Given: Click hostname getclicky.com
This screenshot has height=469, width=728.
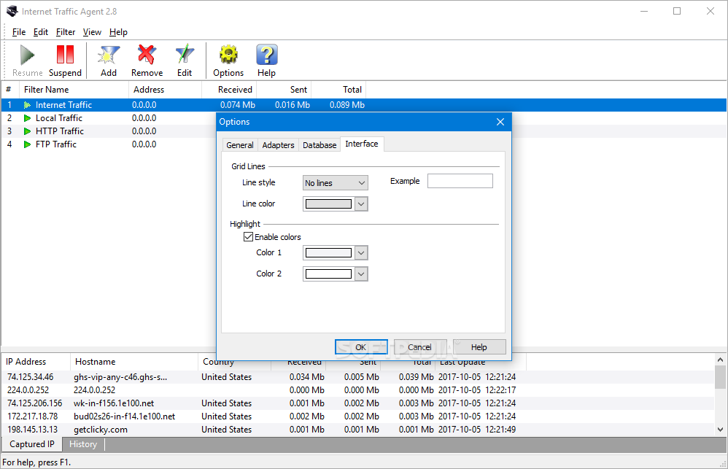Looking at the screenshot, I should pyautogui.click(x=100, y=430).
